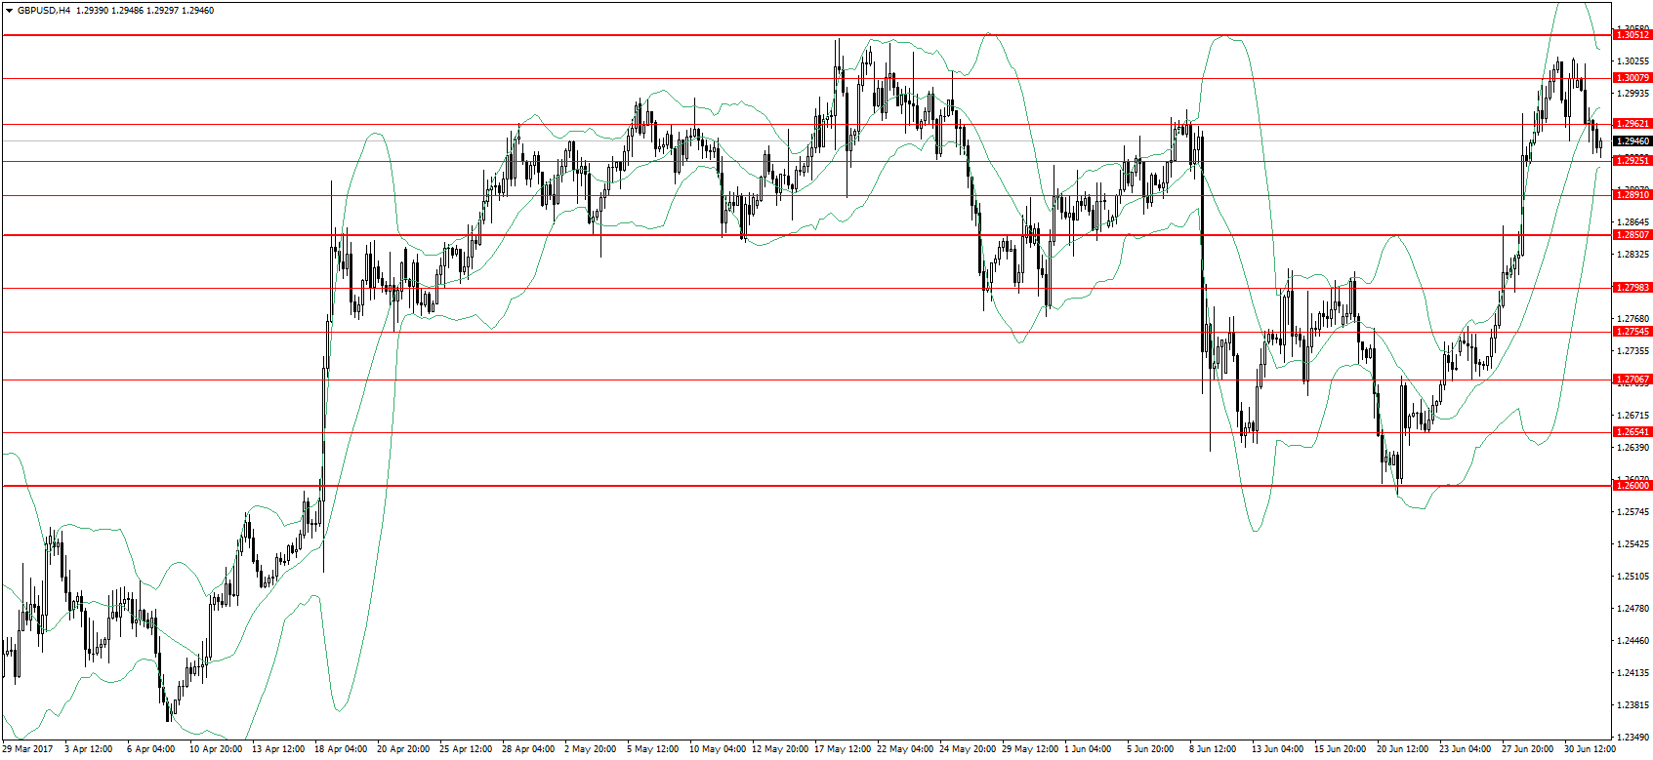Click the 8 Jun 12:00 time label
The width and height of the screenshot is (1653, 760).
pos(1213,750)
